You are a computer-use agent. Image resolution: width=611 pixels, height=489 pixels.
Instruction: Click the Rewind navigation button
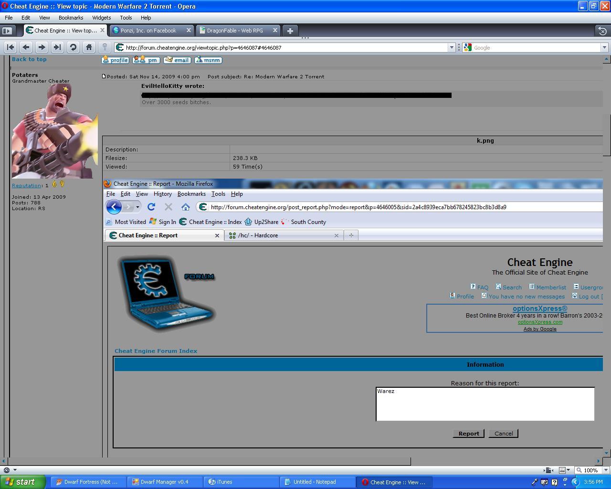tap(11, 47)
